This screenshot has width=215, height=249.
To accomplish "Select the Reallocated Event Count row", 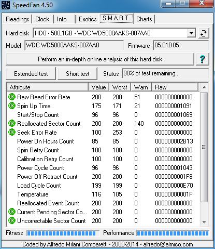I will [x=103, y=203].
